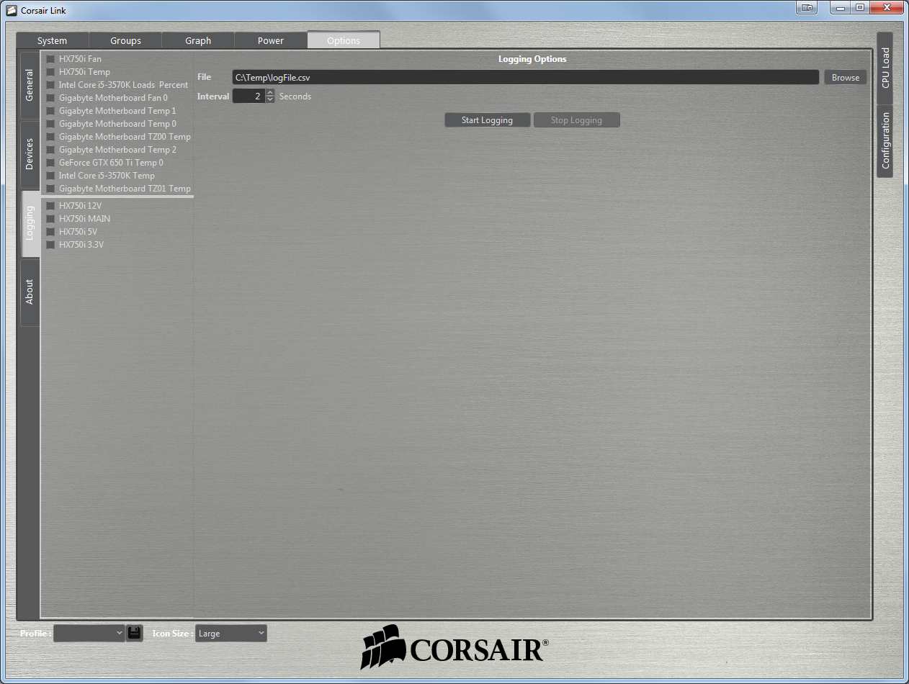Click the Options tab
The image size is (909, 684).
click(344, 40)
